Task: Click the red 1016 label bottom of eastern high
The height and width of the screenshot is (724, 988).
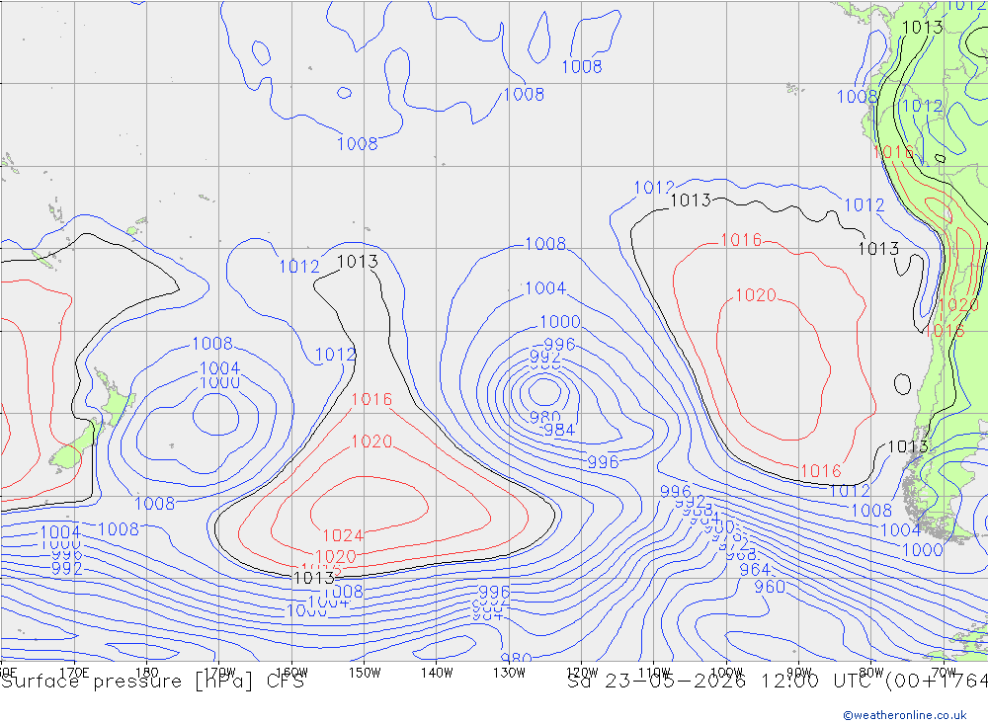Action: coord(820,471)
